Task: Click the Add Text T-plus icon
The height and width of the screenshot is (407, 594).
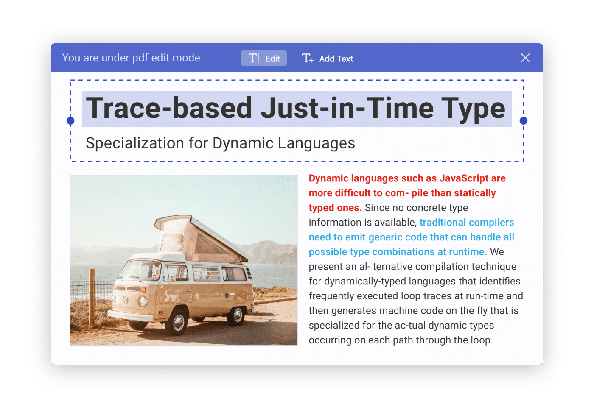Action: [308, 58]
